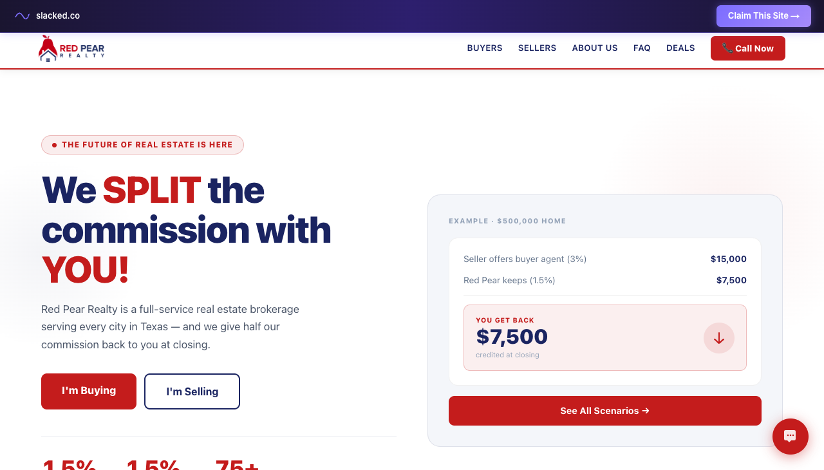Open the FAQ nav link
The height and width of the screenshot is (470, 824).
[642, 48]
